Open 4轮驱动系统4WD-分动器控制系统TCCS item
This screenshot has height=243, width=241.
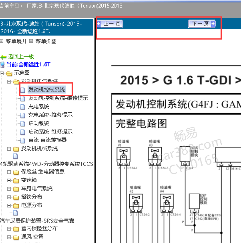coord(46,164)
